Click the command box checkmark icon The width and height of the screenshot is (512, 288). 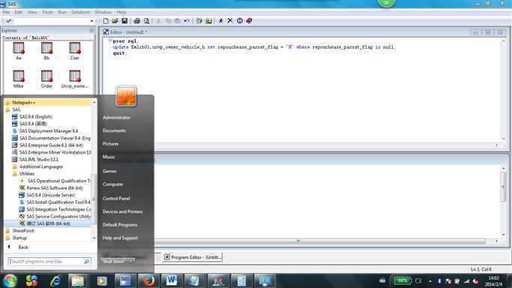click(9, 21)
